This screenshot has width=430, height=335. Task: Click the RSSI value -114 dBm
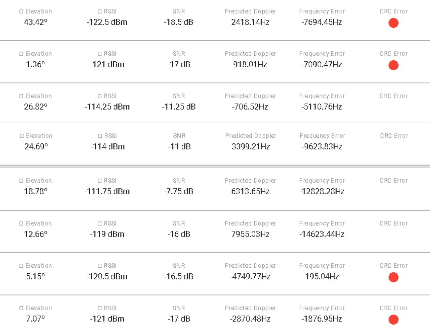point(107,147)
